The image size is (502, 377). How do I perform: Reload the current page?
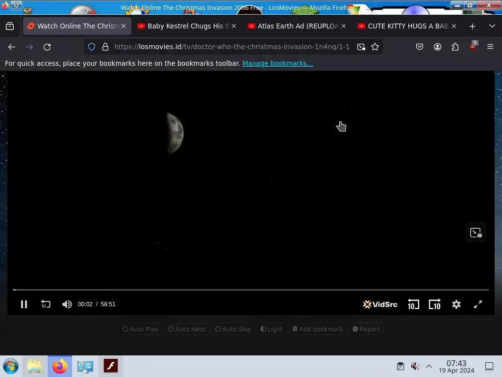point(47,47)
